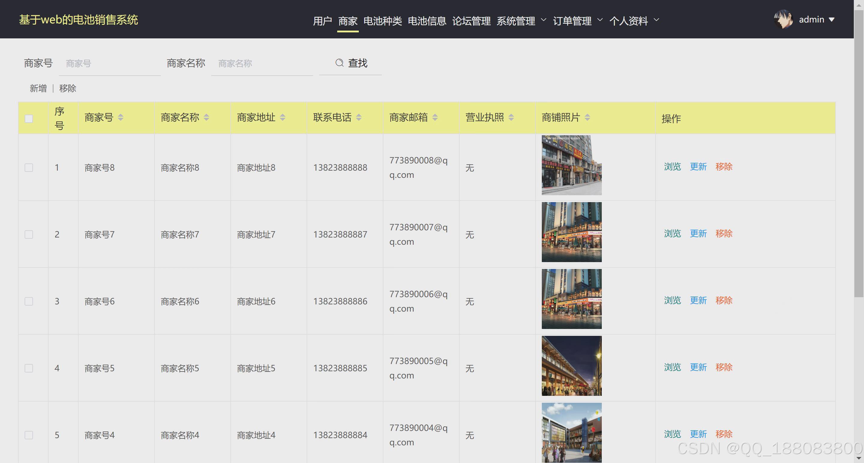The height and width of the screenshot is (463, 864).
Task: Go to the 电池信息 menu item
Action: [427, 21]
